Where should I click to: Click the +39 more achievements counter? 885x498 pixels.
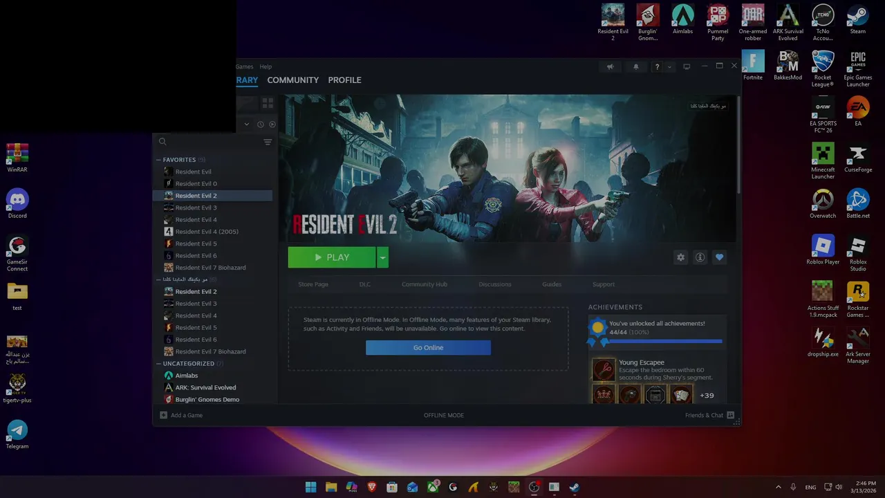tap(707, 396)
